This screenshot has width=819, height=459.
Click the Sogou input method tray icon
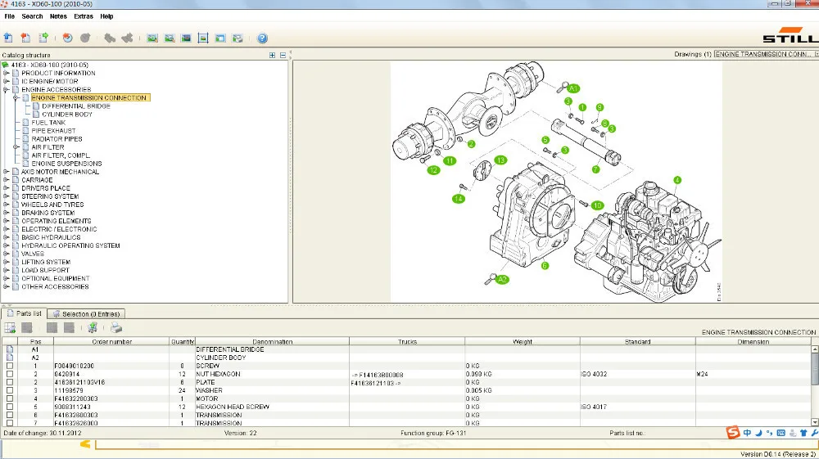click(733, 432)
